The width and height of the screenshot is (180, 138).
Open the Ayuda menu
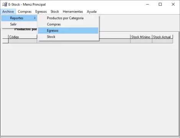[x=92, y=11]
